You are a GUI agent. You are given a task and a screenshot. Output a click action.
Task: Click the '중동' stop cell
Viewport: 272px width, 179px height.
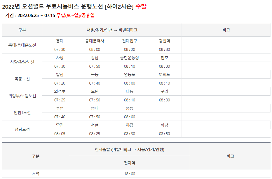click(129, 108)
